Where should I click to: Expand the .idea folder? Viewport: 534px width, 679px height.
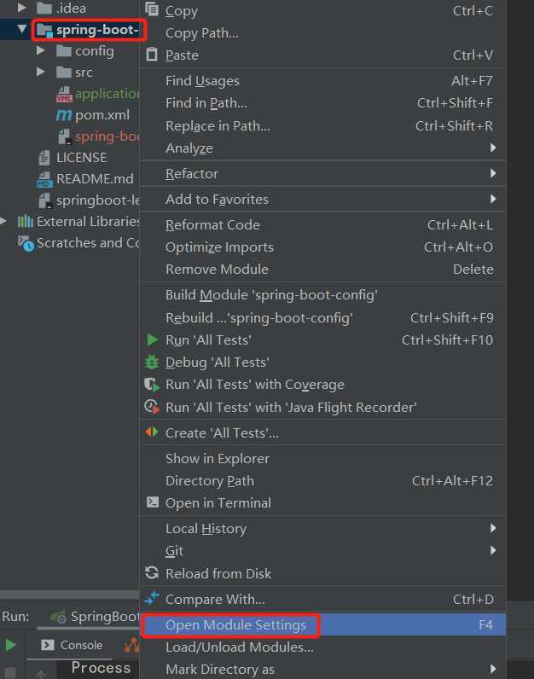[21, 8]
